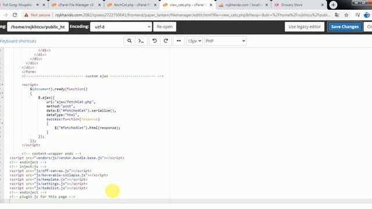The image size is (372, 209).
Task: Open the utf-8 encoding dropdown
Action: (121, 27)
